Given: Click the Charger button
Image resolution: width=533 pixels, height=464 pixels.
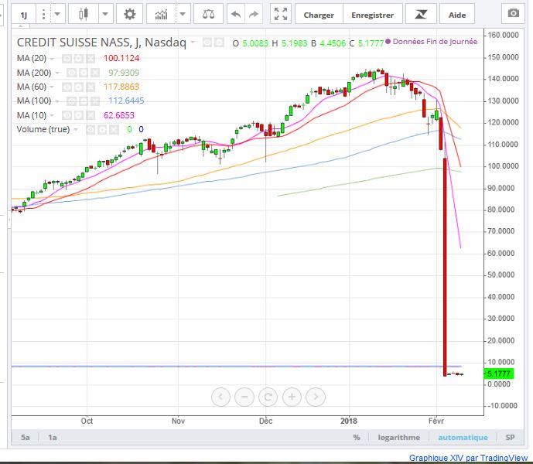Looking at the screenshot, I should (319, 15).
